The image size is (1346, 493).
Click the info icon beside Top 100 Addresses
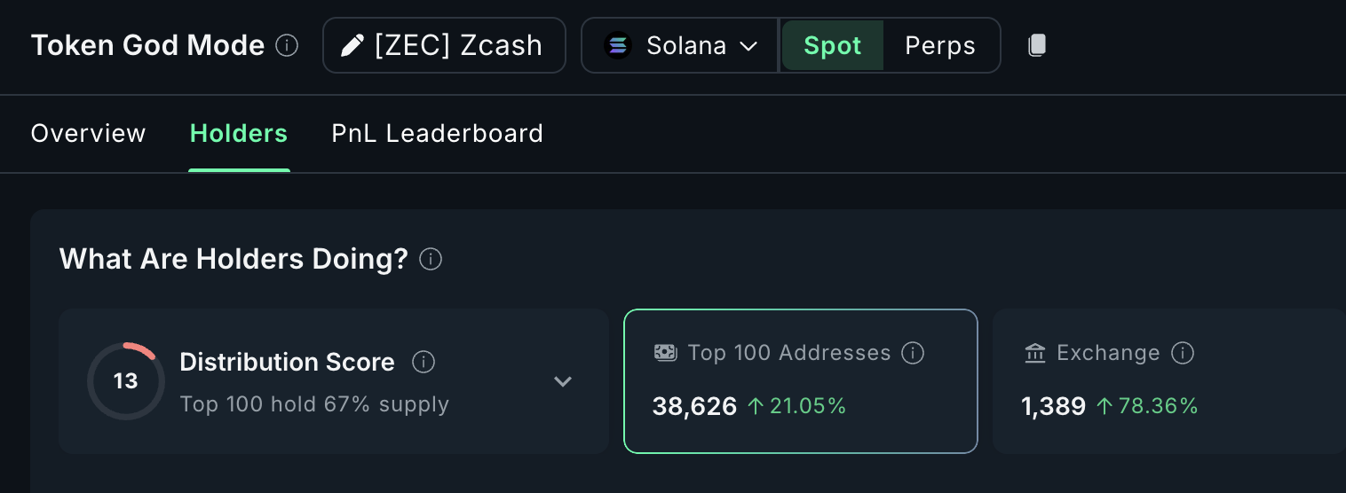913,353
